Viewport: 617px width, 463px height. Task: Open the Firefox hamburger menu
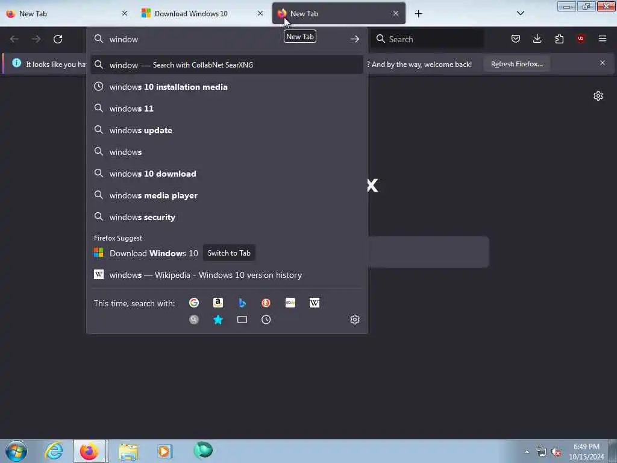(x=603, y=39)
